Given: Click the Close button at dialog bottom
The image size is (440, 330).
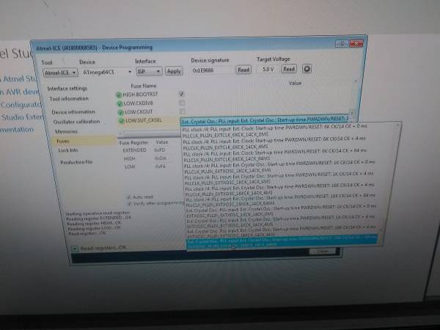Looking at the screenshot, I should coord(323,251).
